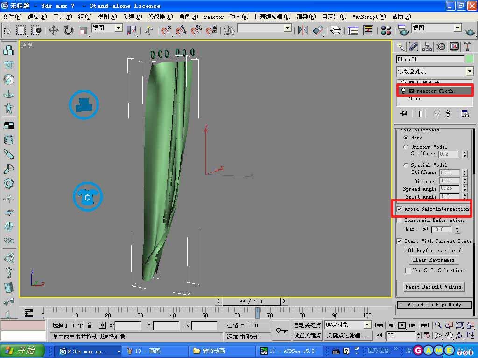Toggle Start With Current State checkbox
The height and width of the screenshot is (358, 478).
click(400, 241)
